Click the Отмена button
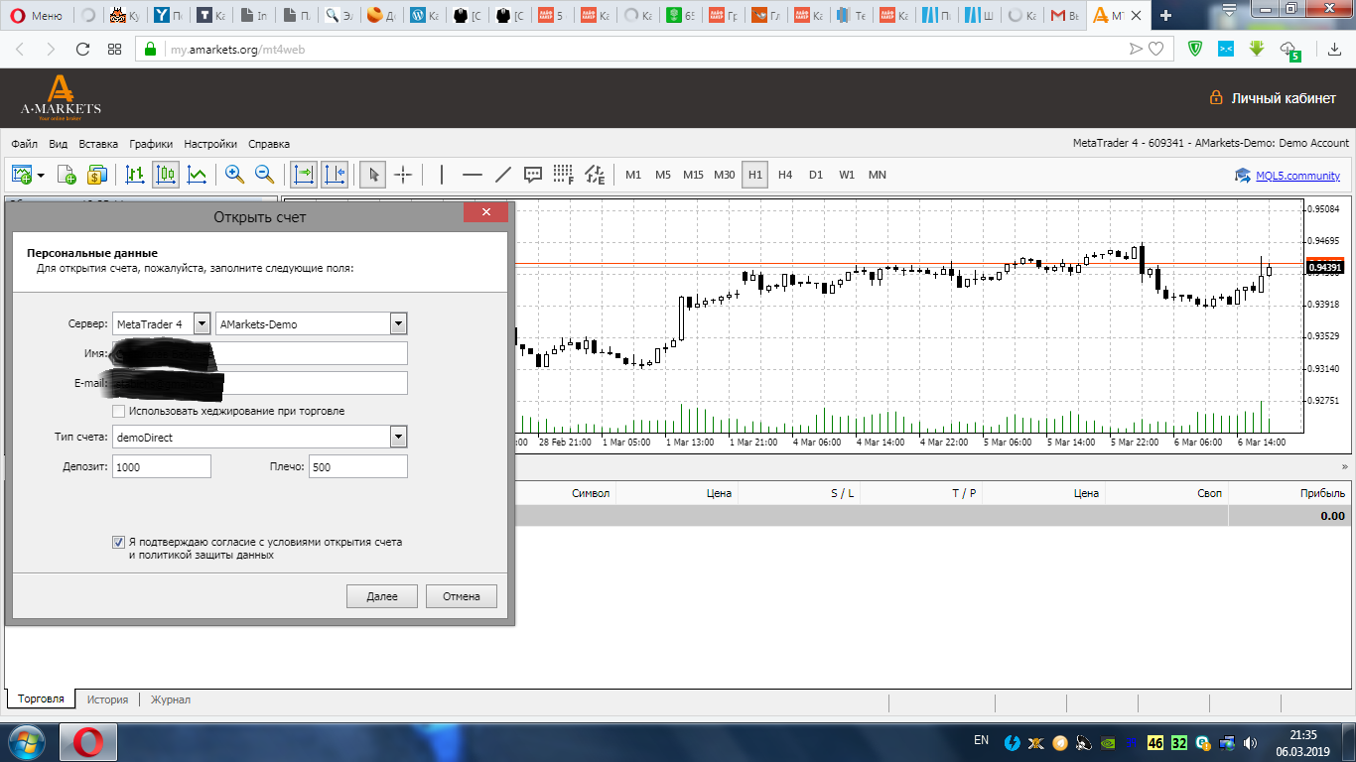The height and width of the screenshot is (762, 1356). [462, 596]
